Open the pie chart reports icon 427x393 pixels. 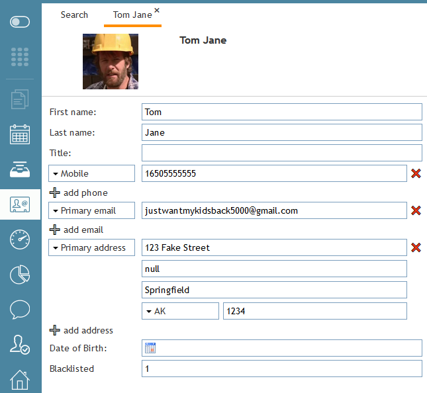coord(20,274)
